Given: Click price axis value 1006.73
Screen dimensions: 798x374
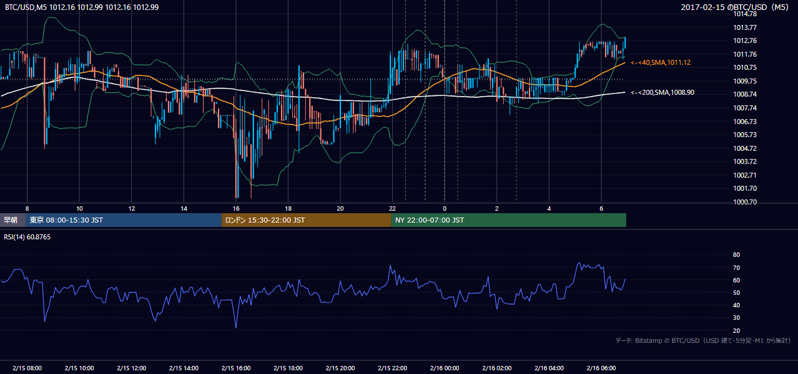Looking at the screenshot, I should [x=746, y=122].
